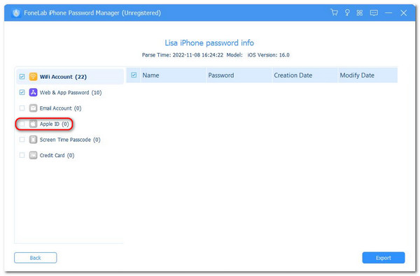Click the Credit Card icon
This screenshot has width=420, height=276.
coord(33,155)
